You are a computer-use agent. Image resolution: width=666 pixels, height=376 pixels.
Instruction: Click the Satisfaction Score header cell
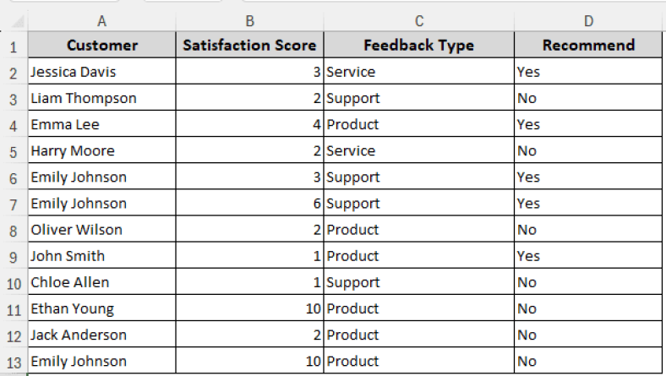pos(249,46)
